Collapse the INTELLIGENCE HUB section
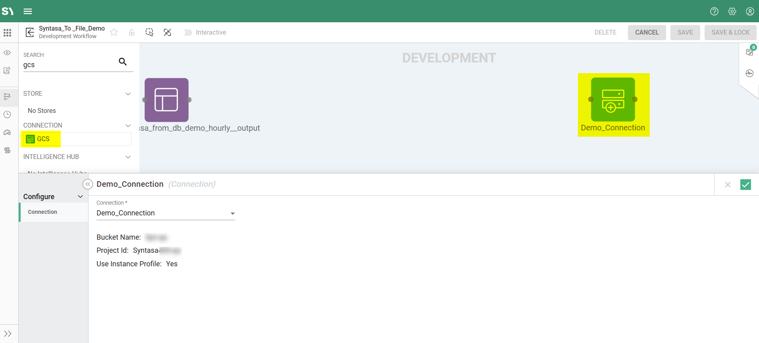 [128, 157]
